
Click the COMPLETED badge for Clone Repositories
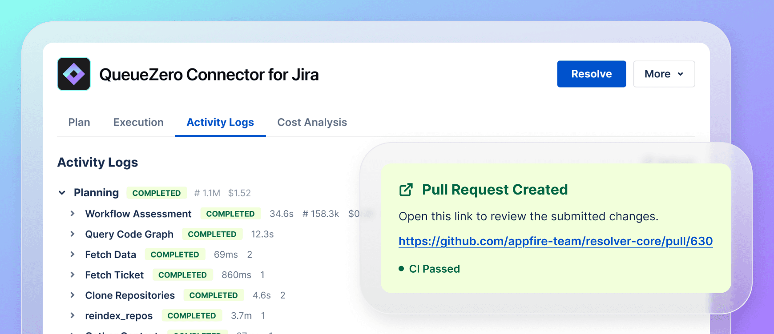pyautogui.click(x=214, y=295)
